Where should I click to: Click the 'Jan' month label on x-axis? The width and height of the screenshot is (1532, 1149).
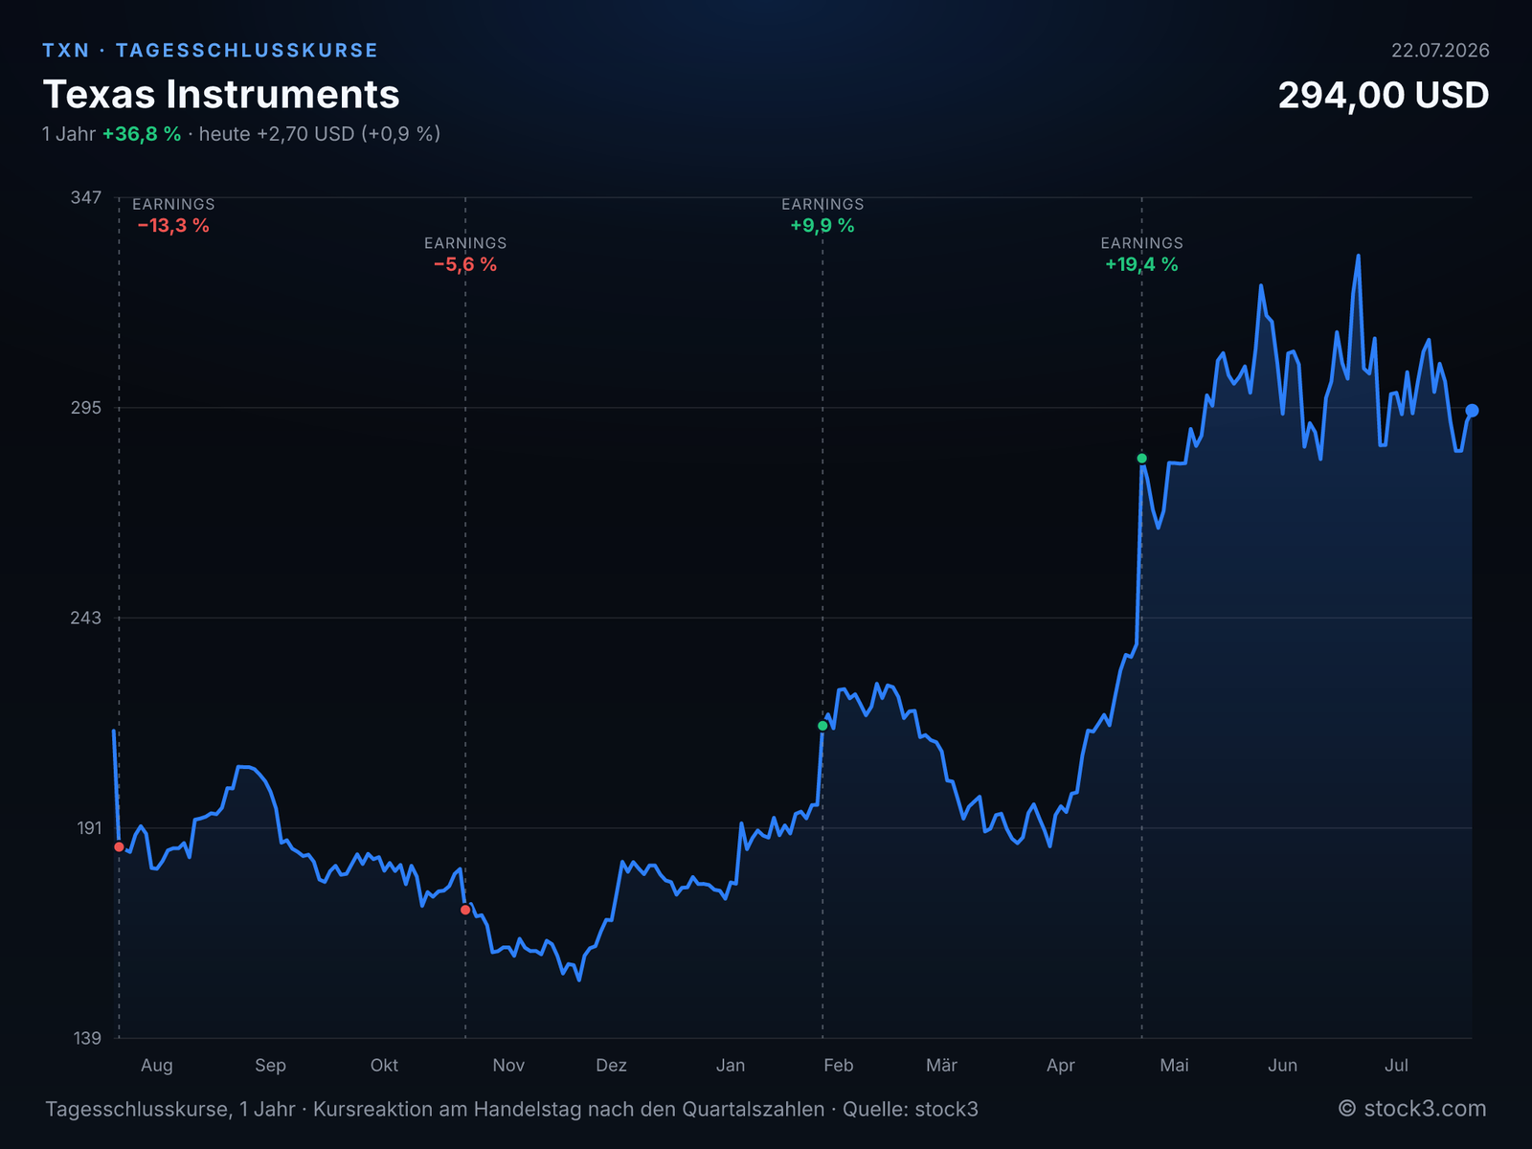pos(730,1066)
